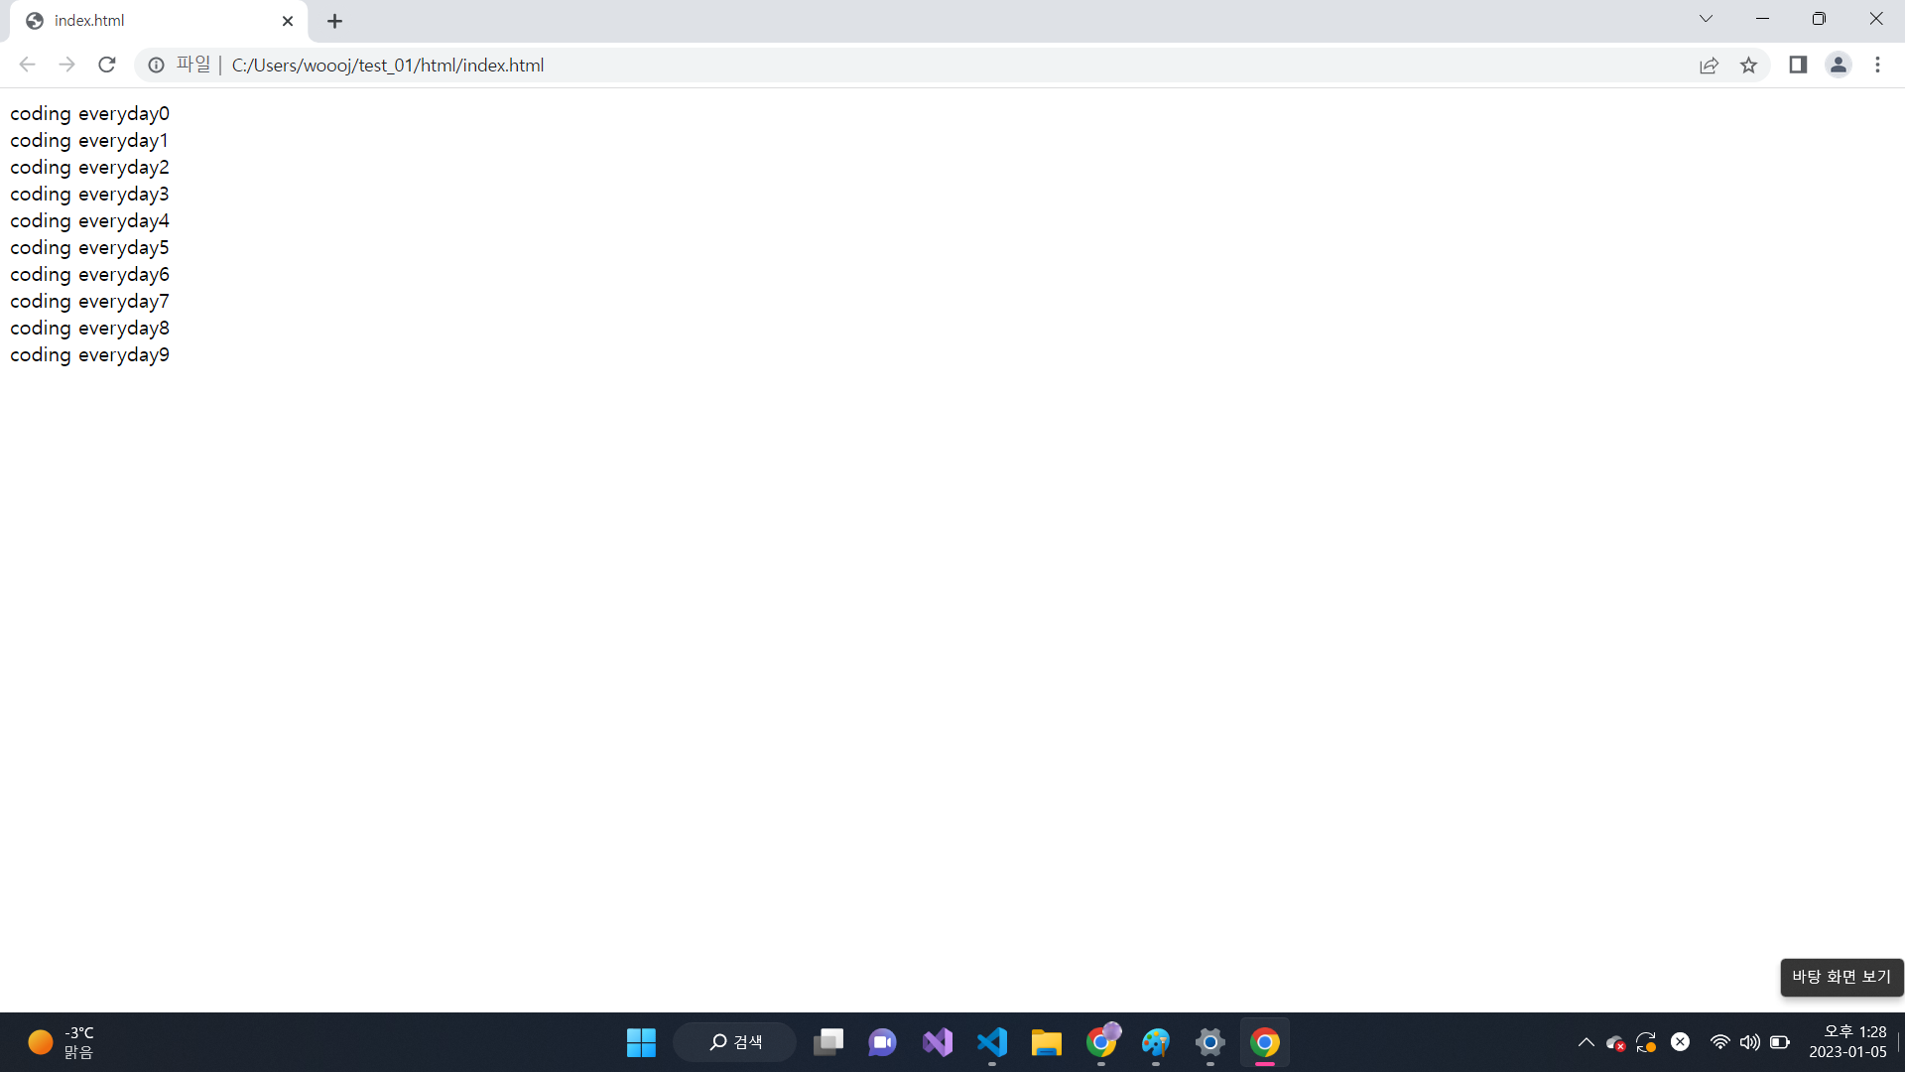
Task: Open volume control in system tray
Action: click(x=1749, y=1042)
